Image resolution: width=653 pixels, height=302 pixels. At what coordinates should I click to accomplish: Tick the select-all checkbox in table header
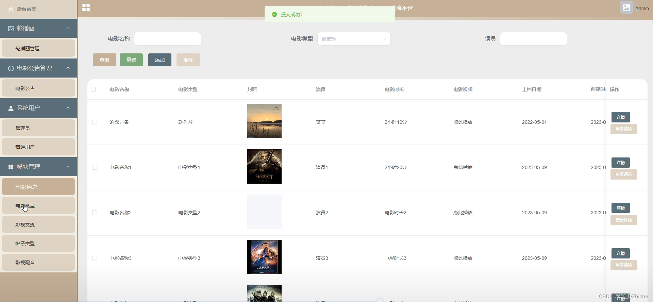tap(93, 89)
